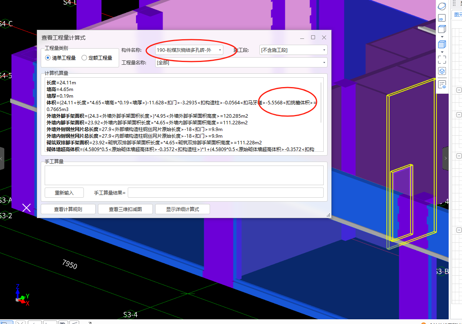Viewport: 462px width, 324px height.
Task: Click the 外墙内脚手架面积 line
Action: coord(147,123)
